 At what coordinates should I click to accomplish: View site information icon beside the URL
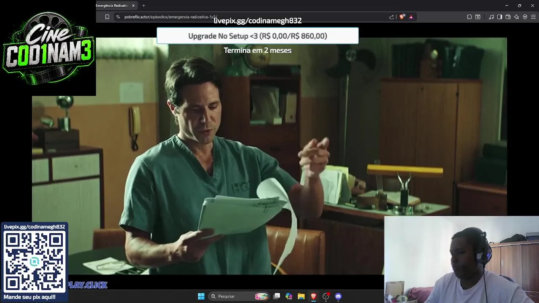coord(118,17)
